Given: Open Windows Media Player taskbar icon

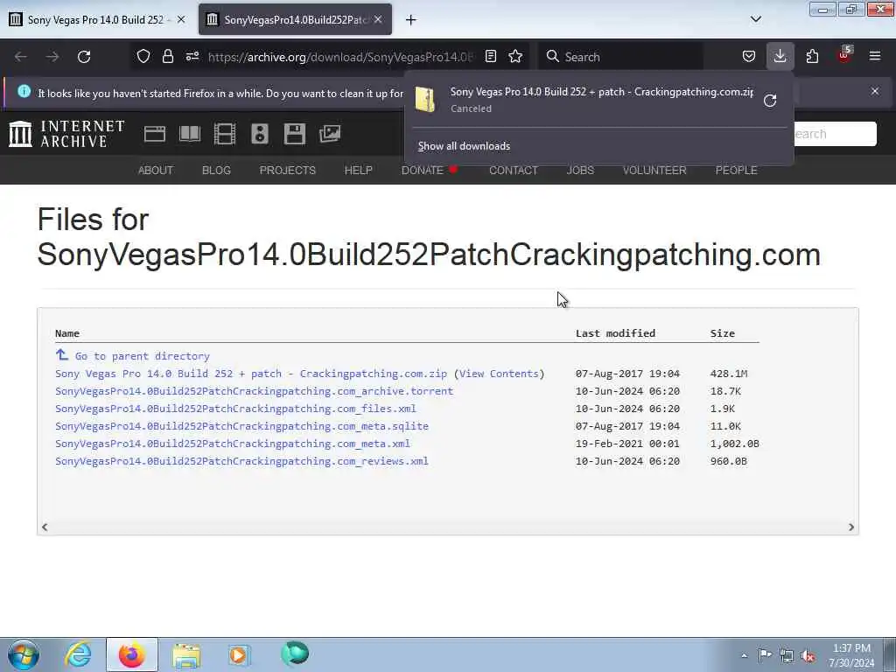Looking at the screenshot, I should point(239,654).
